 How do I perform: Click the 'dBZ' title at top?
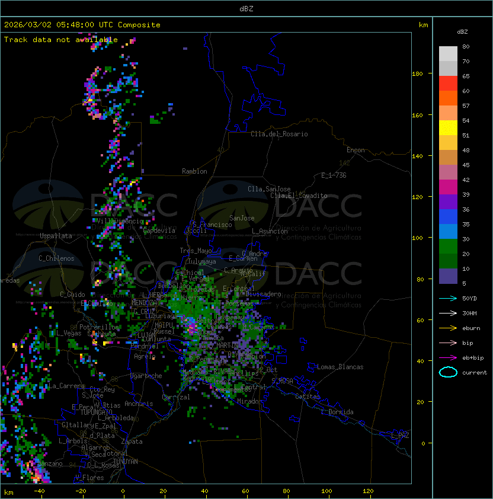[x=246, y=8]
